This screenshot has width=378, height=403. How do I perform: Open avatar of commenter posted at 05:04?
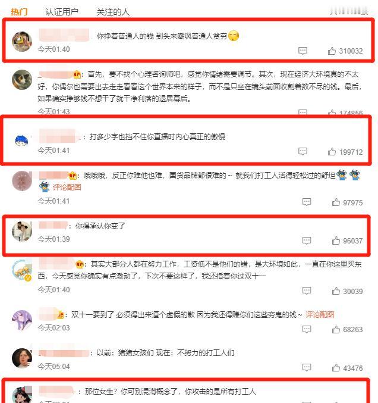22,358
